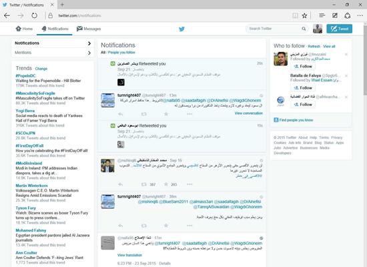
Task: Favorite turnright407 tweet posted 13m ago
Action: [166, 114]
